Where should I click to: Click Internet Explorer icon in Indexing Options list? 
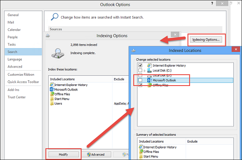52,85
